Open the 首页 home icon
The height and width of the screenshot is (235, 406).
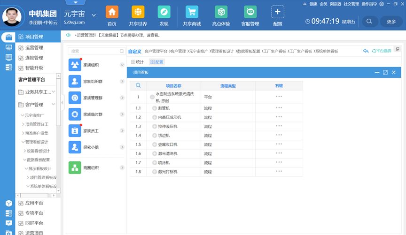point(112,12)
